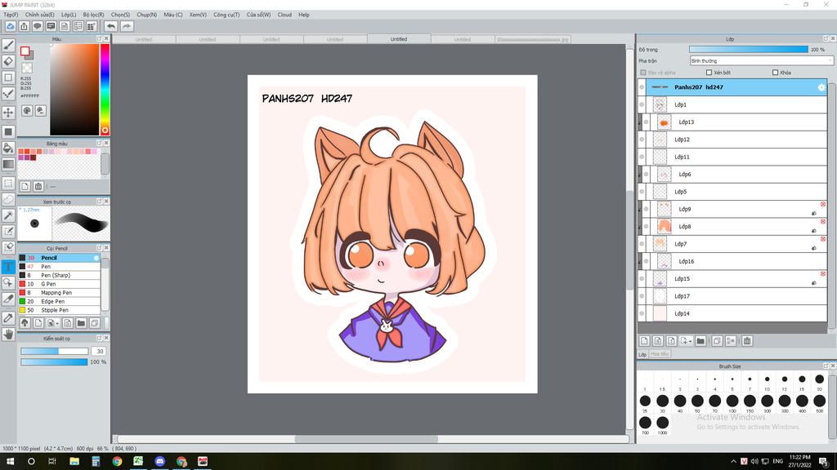Open the Cloud menu

284,15
